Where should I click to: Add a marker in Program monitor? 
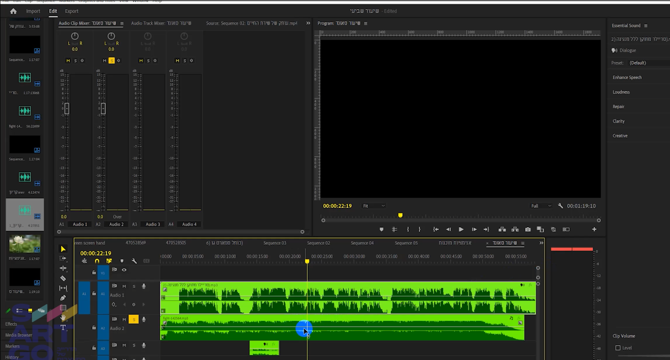click(x=381, y=229)
